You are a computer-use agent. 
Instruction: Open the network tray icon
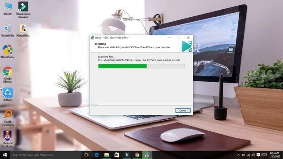coord(249,155)
